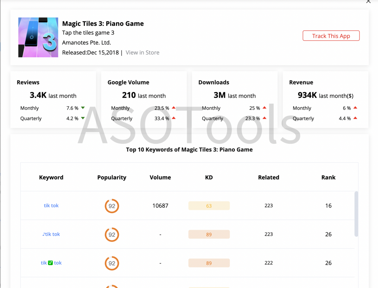Click the Downloads quarterly up arrow
378x288 pixels.
[x=264, y=118]
